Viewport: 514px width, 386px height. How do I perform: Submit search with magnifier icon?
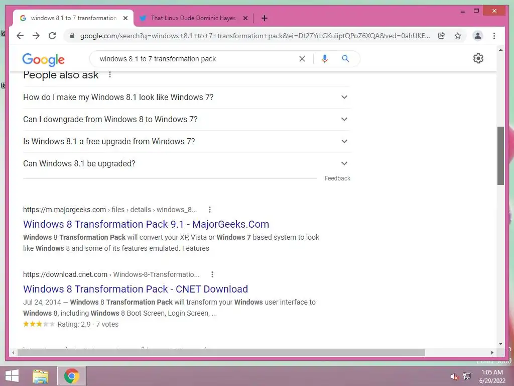[345, 59]
